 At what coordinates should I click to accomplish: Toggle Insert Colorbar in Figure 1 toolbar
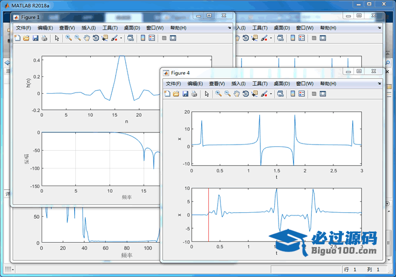pyautogui.click(x=142, y=38)
